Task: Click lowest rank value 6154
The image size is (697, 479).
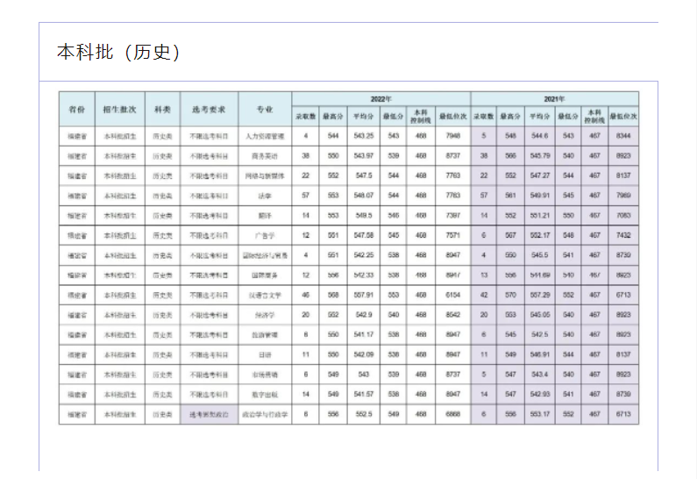Action: click(453, 295)
